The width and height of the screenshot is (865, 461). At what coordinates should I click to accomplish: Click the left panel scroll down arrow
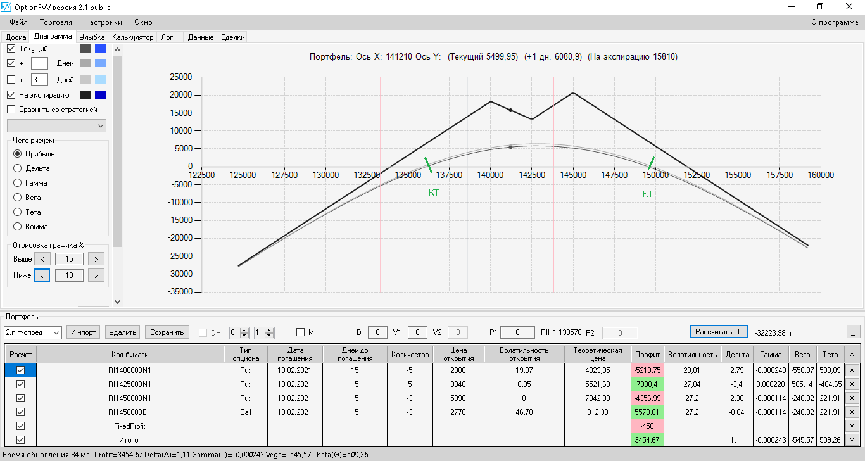pos(117,301)
